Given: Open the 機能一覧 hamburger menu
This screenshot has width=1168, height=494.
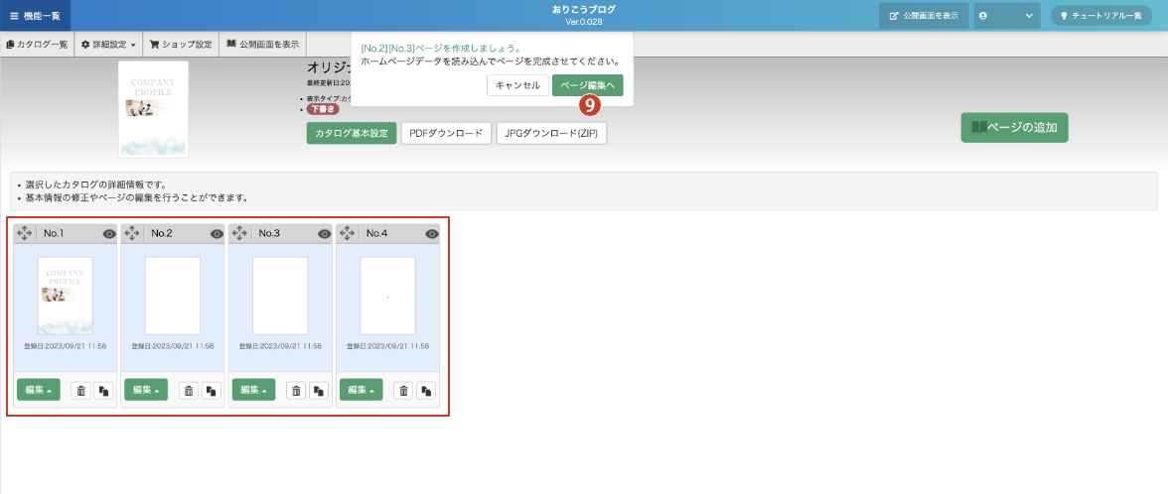Looking at the screenshot, I should pos(35,16).
